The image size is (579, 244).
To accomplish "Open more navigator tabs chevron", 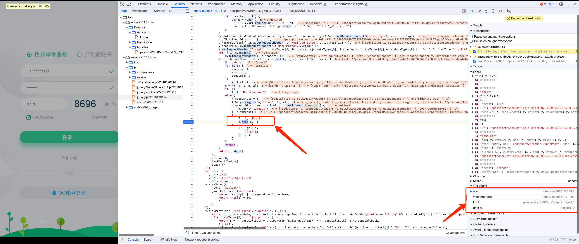I will pyautogui.click(x=170, y=11).
